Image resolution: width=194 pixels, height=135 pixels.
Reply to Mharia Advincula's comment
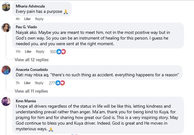click(39, 19)
